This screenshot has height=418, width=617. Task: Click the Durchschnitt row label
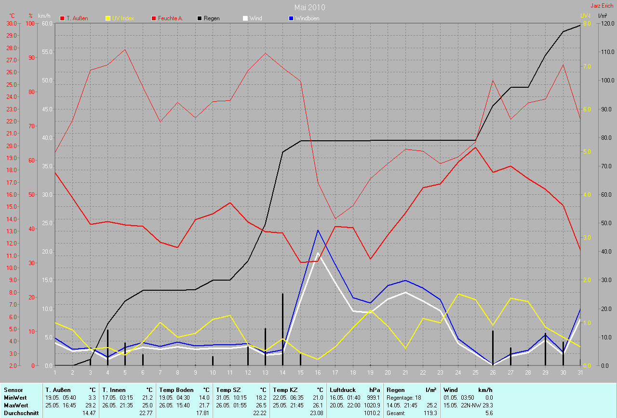21,413
